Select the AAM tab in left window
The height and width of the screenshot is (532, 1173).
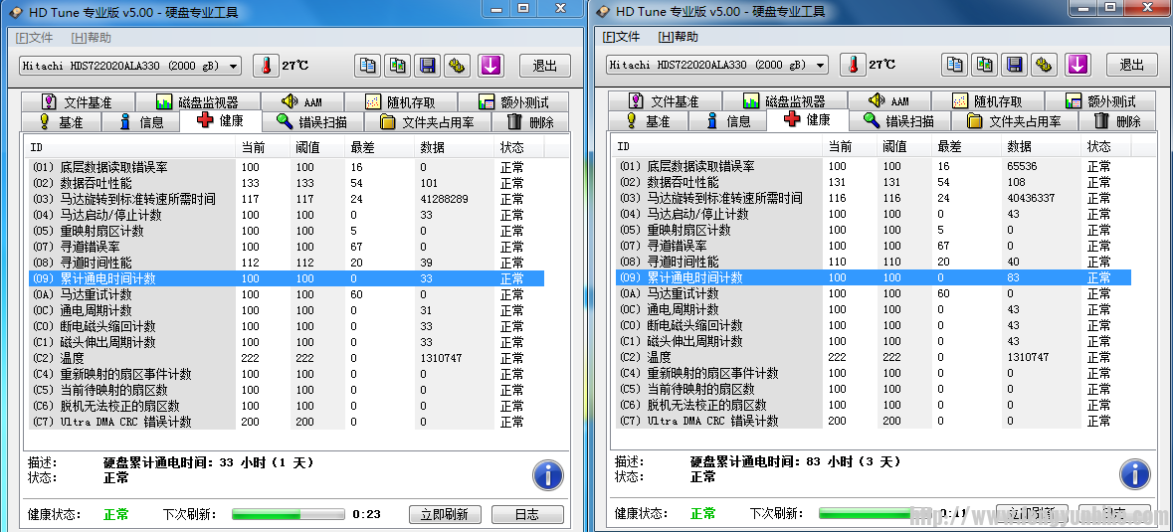click(x=301, y=102)
